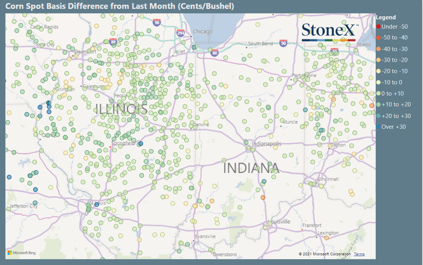The height and width of the screenshot is (265, 423).
Task: Click the Interstate 88 shield icon
Action: coord(113,42)
